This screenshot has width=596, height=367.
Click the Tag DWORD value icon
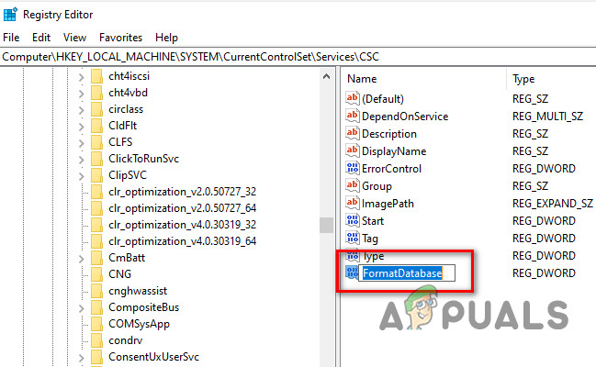[352, 239]
